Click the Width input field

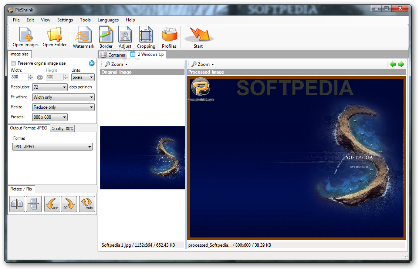point(19,77)
